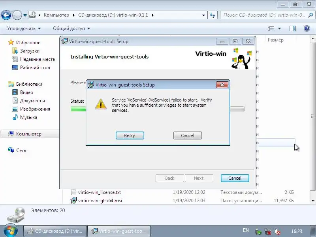Open view options dropdown arrow

pos(280,28)
